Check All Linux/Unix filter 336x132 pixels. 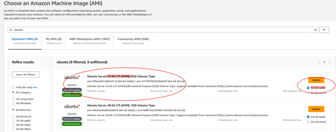click(x=13, y=99)
